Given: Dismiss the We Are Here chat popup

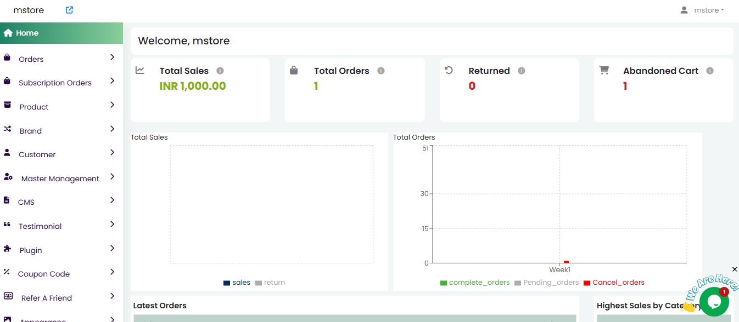Looking at the screenshot, I should pos(735,269).
